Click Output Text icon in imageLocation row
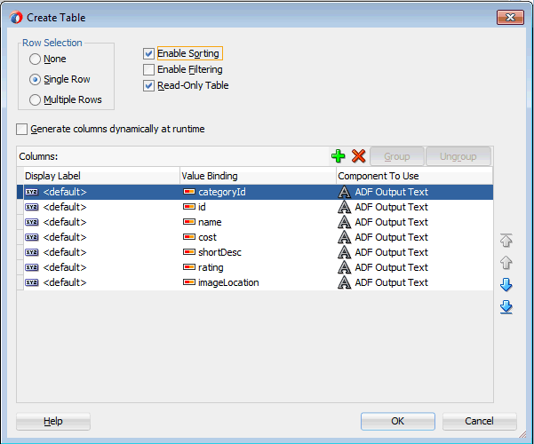This screenshot has width=534, height=444. pos(345,282)
